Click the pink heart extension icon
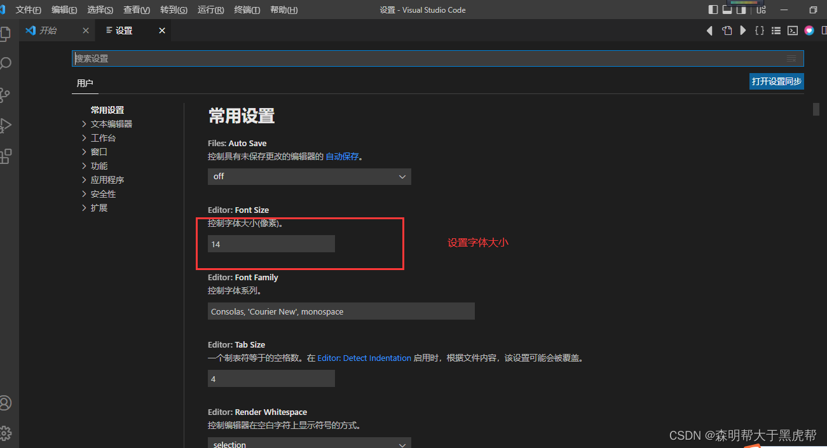The height and width of the screenshot is (448, 827). point(809,31)
